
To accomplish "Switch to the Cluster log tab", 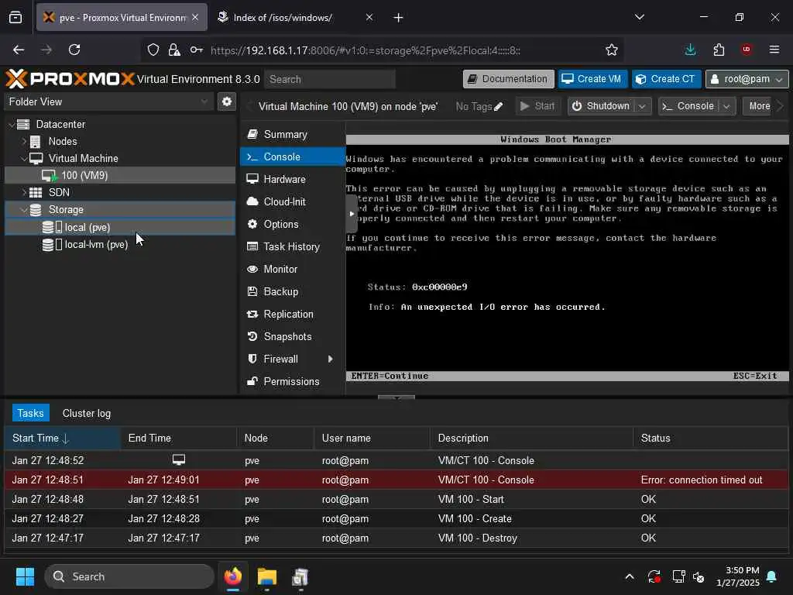I will [x=87, y=414].
